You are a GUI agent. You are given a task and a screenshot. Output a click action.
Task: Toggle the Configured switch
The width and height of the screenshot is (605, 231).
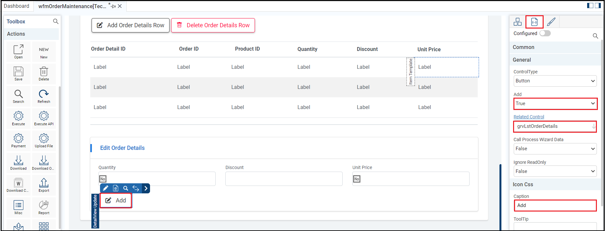point(545,33)
